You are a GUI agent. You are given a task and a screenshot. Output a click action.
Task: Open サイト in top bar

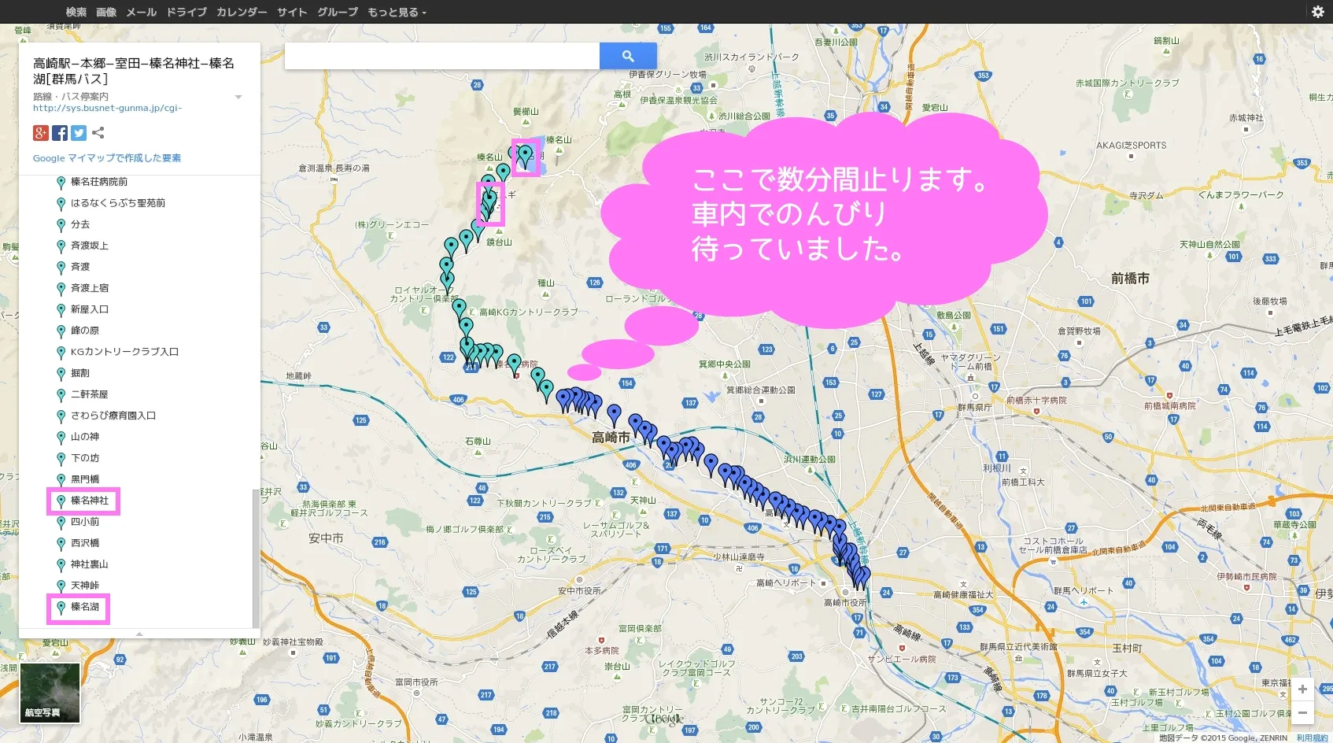pos(292,12)
